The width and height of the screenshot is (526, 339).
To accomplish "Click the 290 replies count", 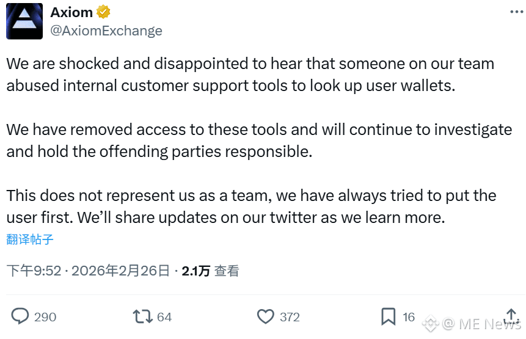I will click(45, 316).
